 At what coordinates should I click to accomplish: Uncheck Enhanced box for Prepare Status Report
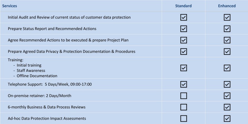click(227, 29)
